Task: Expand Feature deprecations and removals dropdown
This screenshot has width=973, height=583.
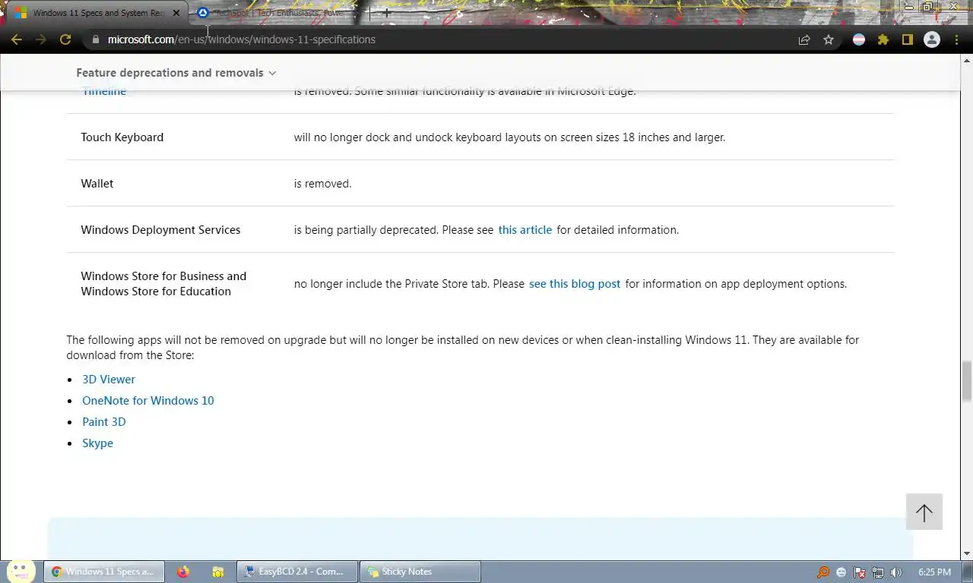Action: pyautogui.click(x=176, y=73)
